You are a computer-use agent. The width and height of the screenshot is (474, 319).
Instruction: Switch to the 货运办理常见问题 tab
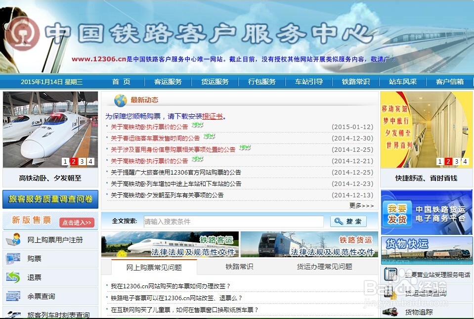(x=324, y=267)
